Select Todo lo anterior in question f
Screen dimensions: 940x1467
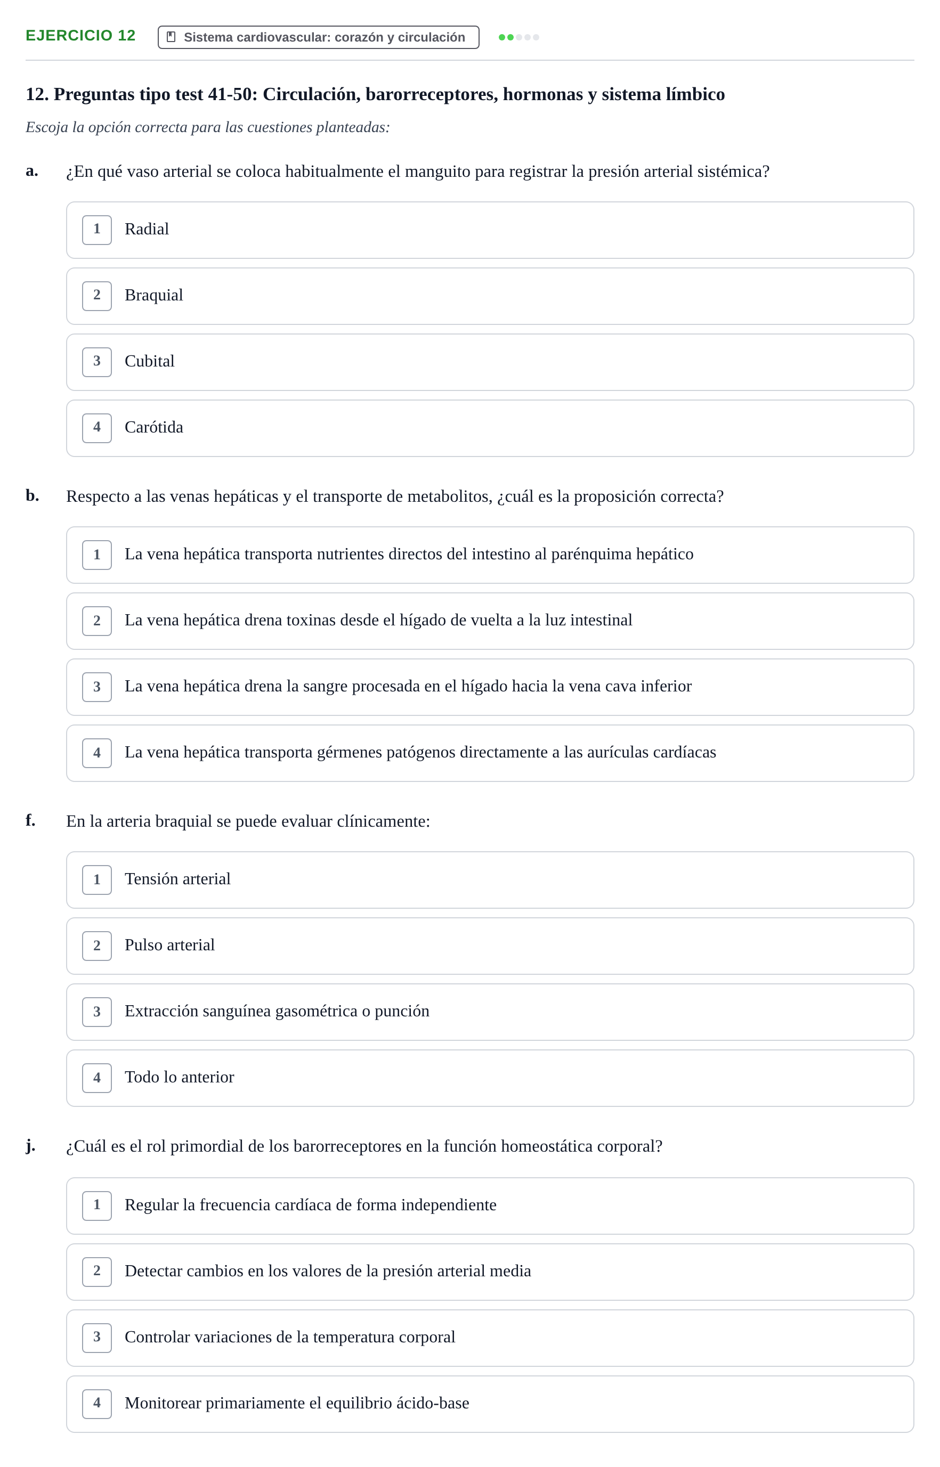[x=490, y=1078]
